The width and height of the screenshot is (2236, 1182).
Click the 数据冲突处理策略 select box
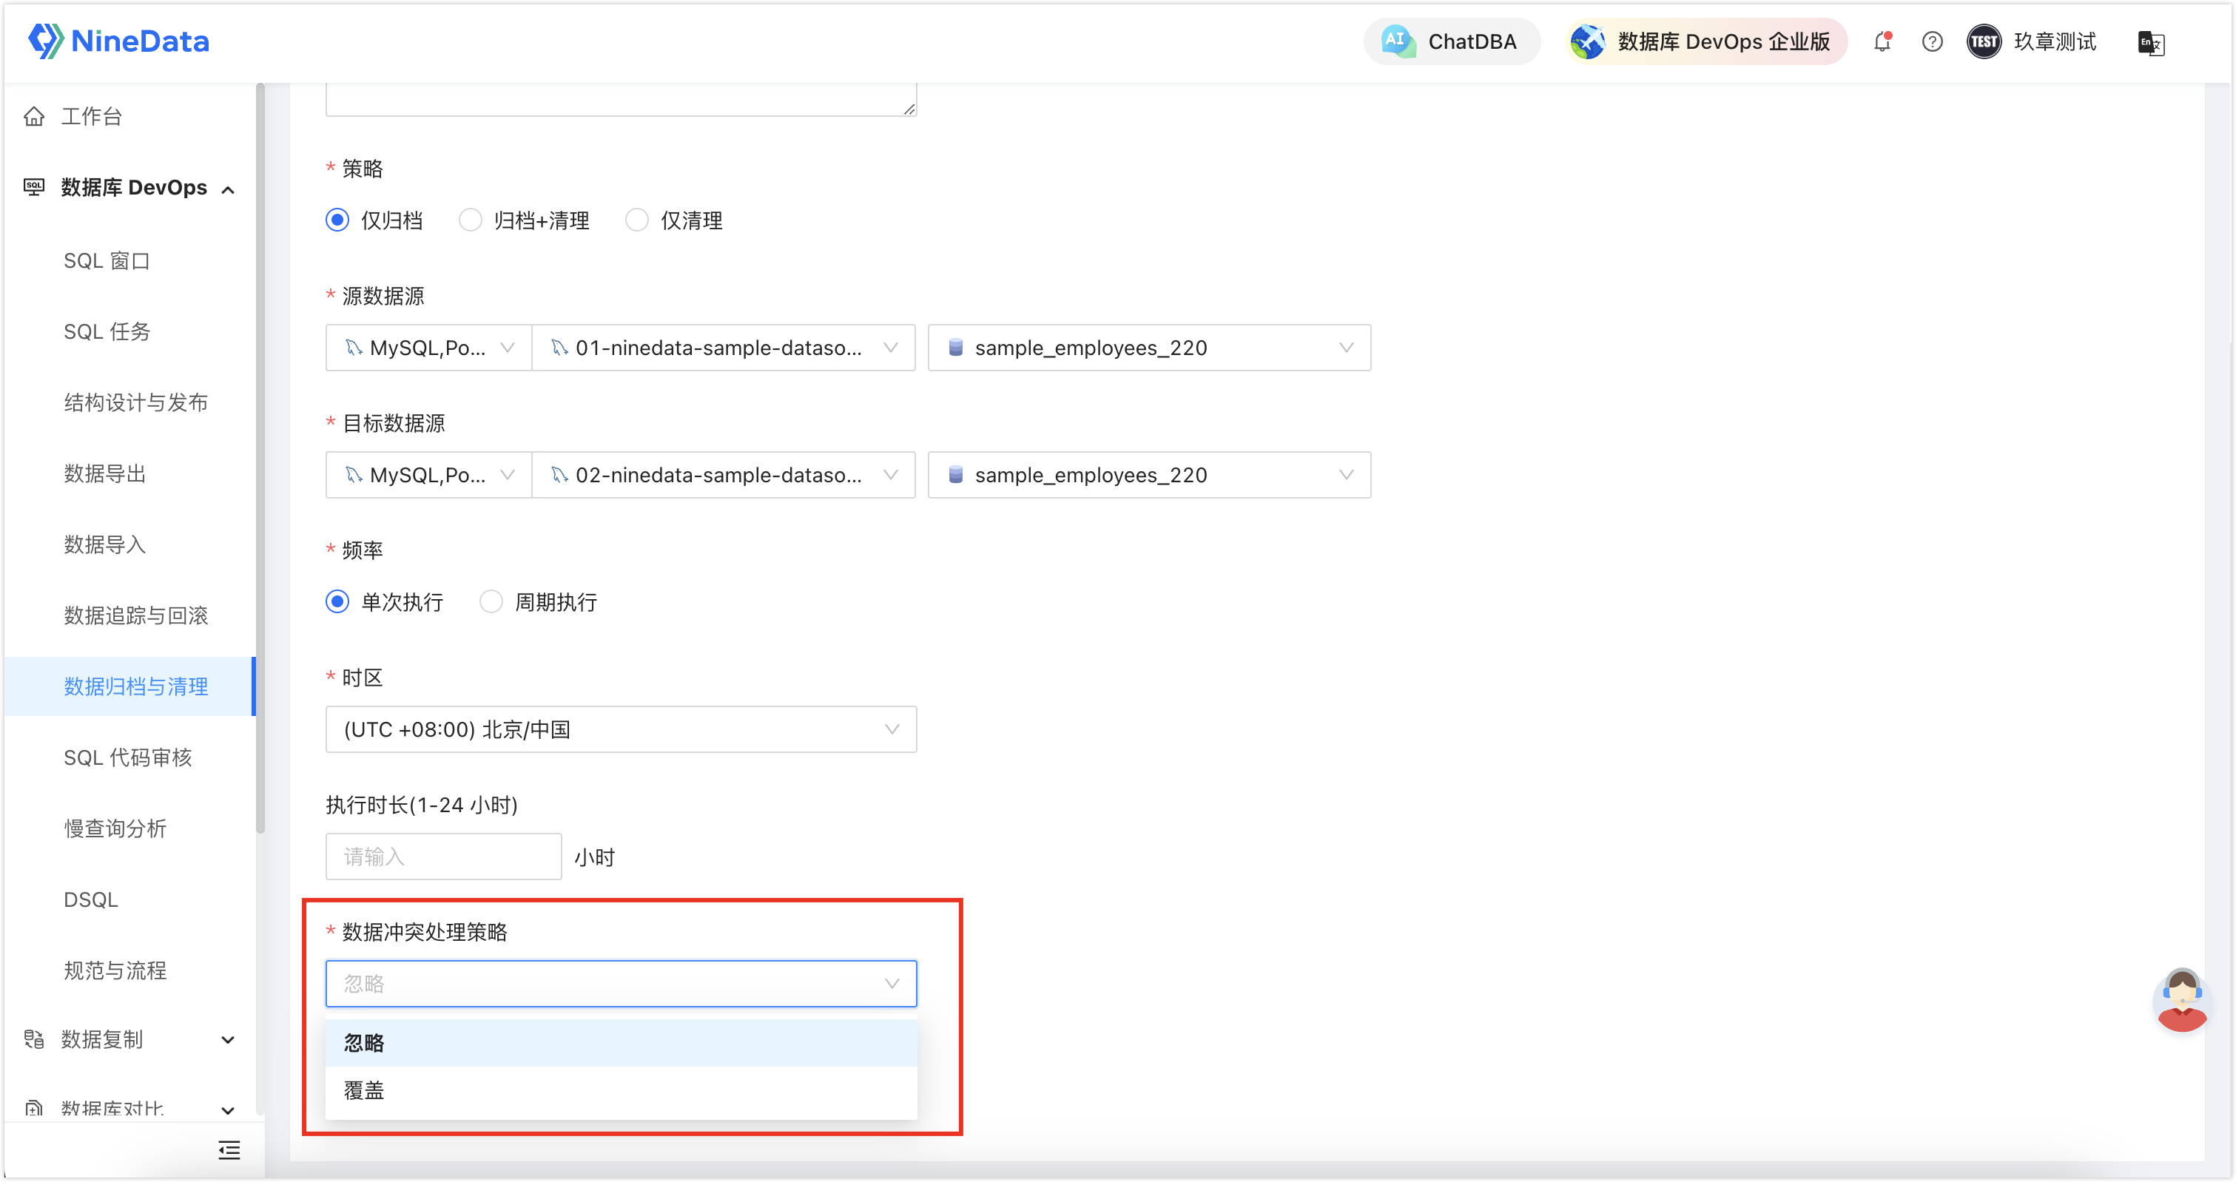(621, 983)
